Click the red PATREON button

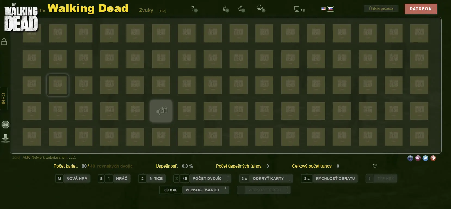(421, 9)
